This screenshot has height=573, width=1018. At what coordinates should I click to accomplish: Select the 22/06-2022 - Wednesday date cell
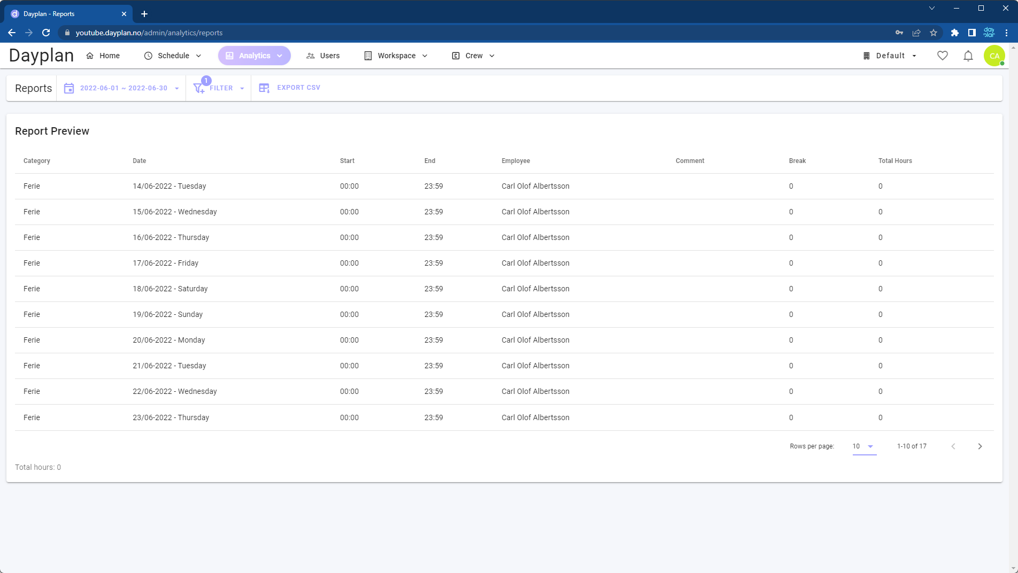175,391
